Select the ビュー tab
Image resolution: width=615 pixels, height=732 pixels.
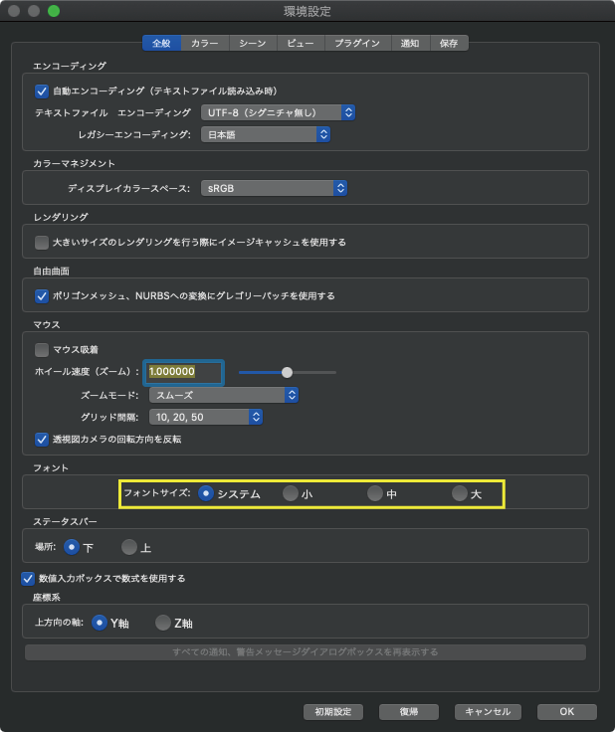pos(301,44)
